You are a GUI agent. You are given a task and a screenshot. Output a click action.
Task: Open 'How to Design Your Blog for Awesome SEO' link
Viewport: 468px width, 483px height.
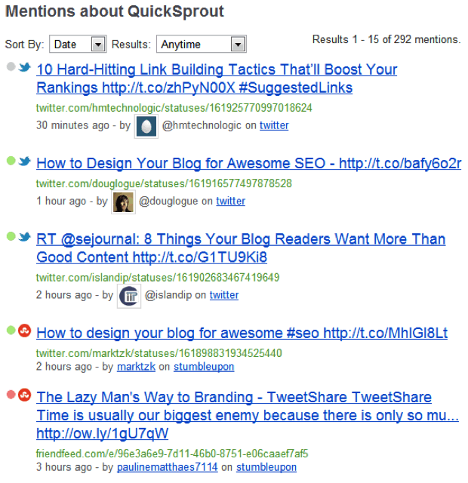pyautogui.click(x=248, y=164)
